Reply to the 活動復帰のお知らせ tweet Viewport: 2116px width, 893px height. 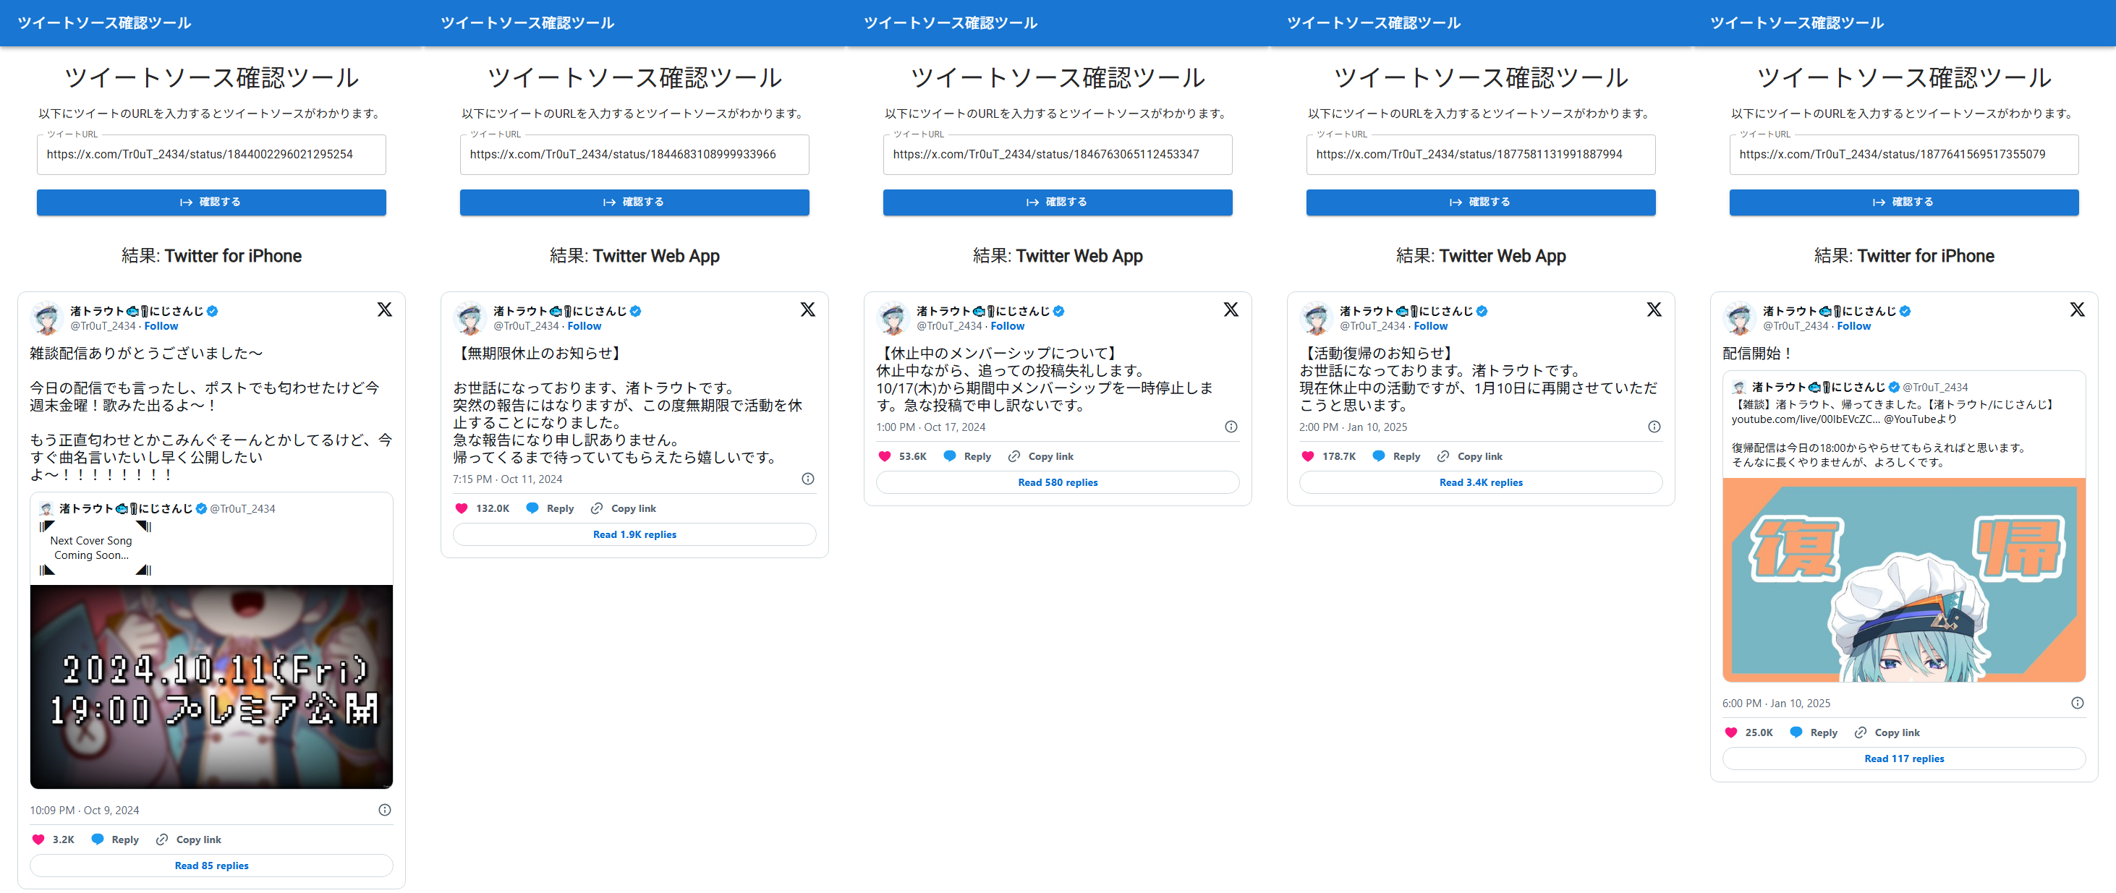pyautogui.click(x=1396, y=456)
